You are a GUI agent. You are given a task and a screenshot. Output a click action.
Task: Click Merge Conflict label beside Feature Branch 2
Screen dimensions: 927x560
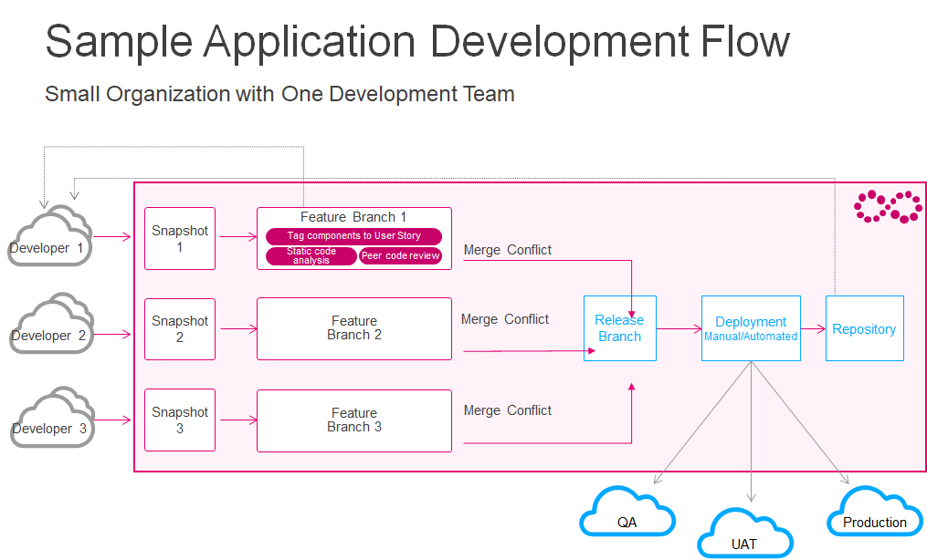tap(505, 319)
